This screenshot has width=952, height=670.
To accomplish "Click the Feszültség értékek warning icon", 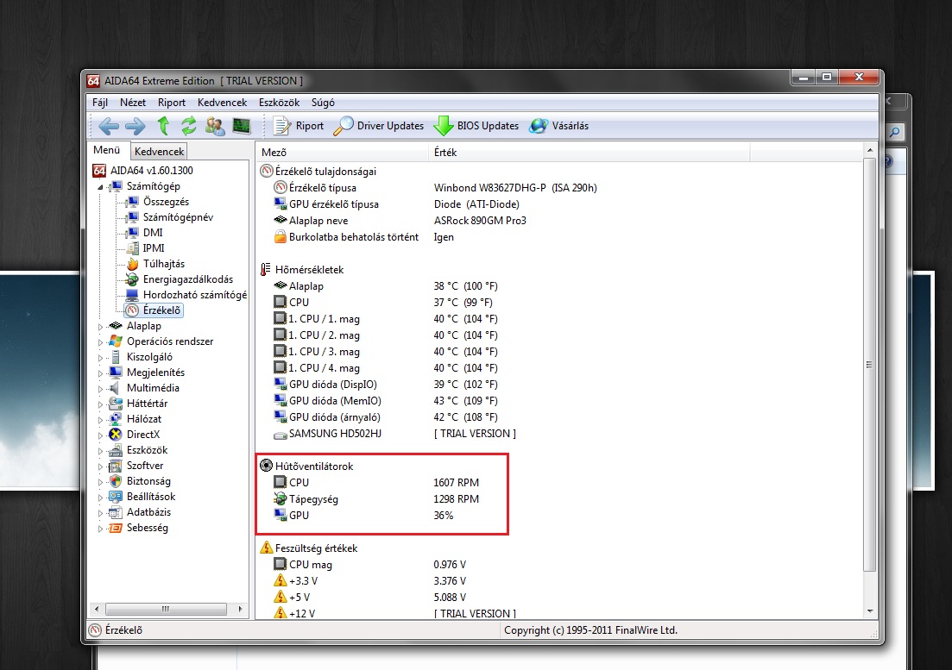I will 266,548.
